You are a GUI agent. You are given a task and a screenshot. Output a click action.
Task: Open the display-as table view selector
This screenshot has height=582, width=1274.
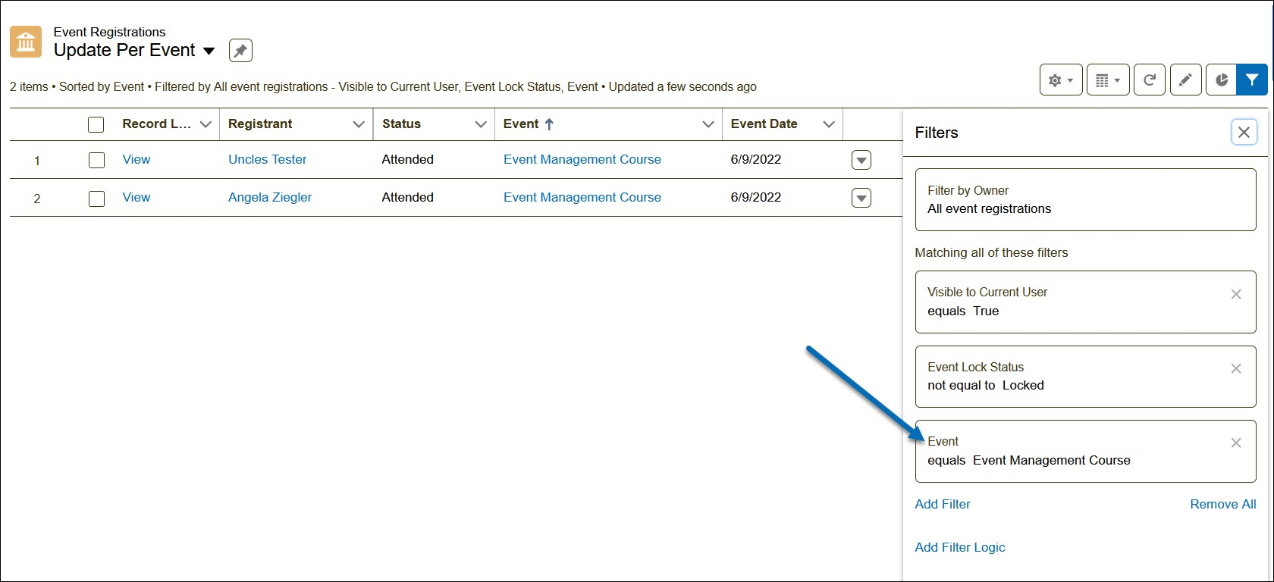point(1108,80)
